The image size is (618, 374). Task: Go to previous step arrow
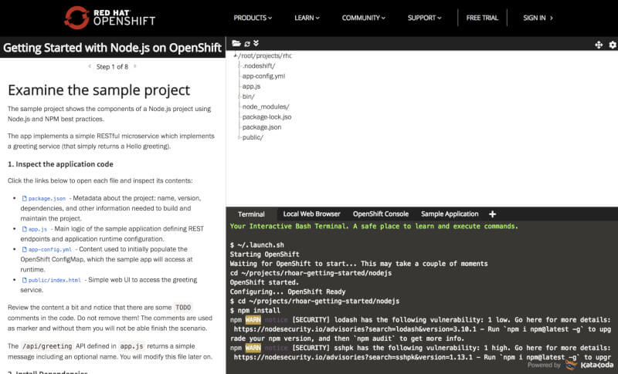[x=90, y=66]
